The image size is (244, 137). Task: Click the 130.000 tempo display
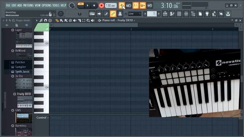(111, 6)
